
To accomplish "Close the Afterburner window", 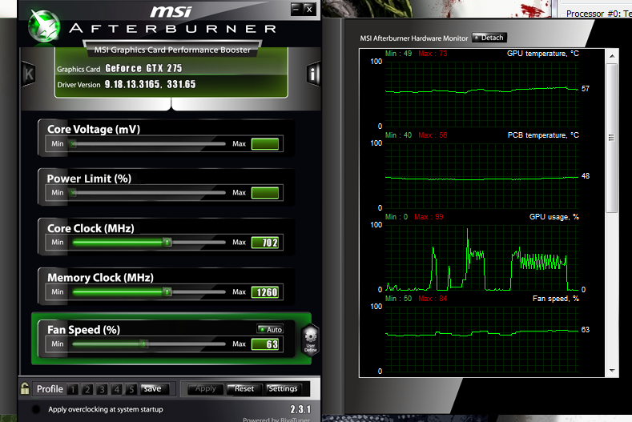I will (309, 9).
